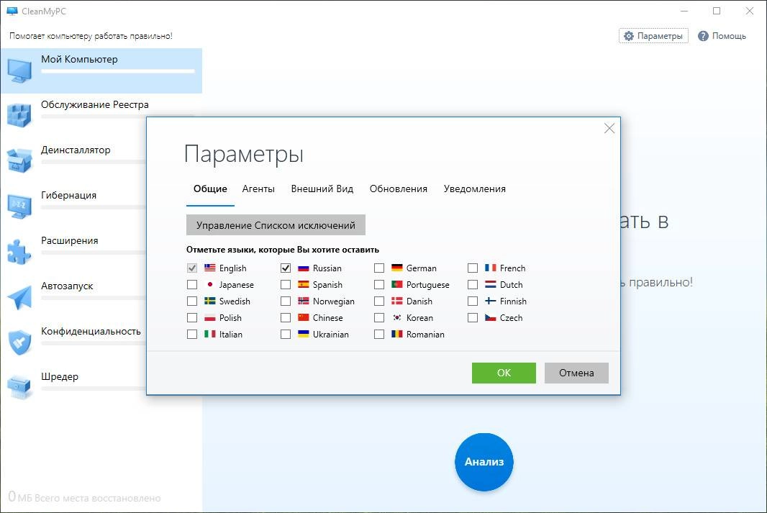Screen dimensions: 767x513
Task: Check the Korean language checkbox
Action: point(379,318)
